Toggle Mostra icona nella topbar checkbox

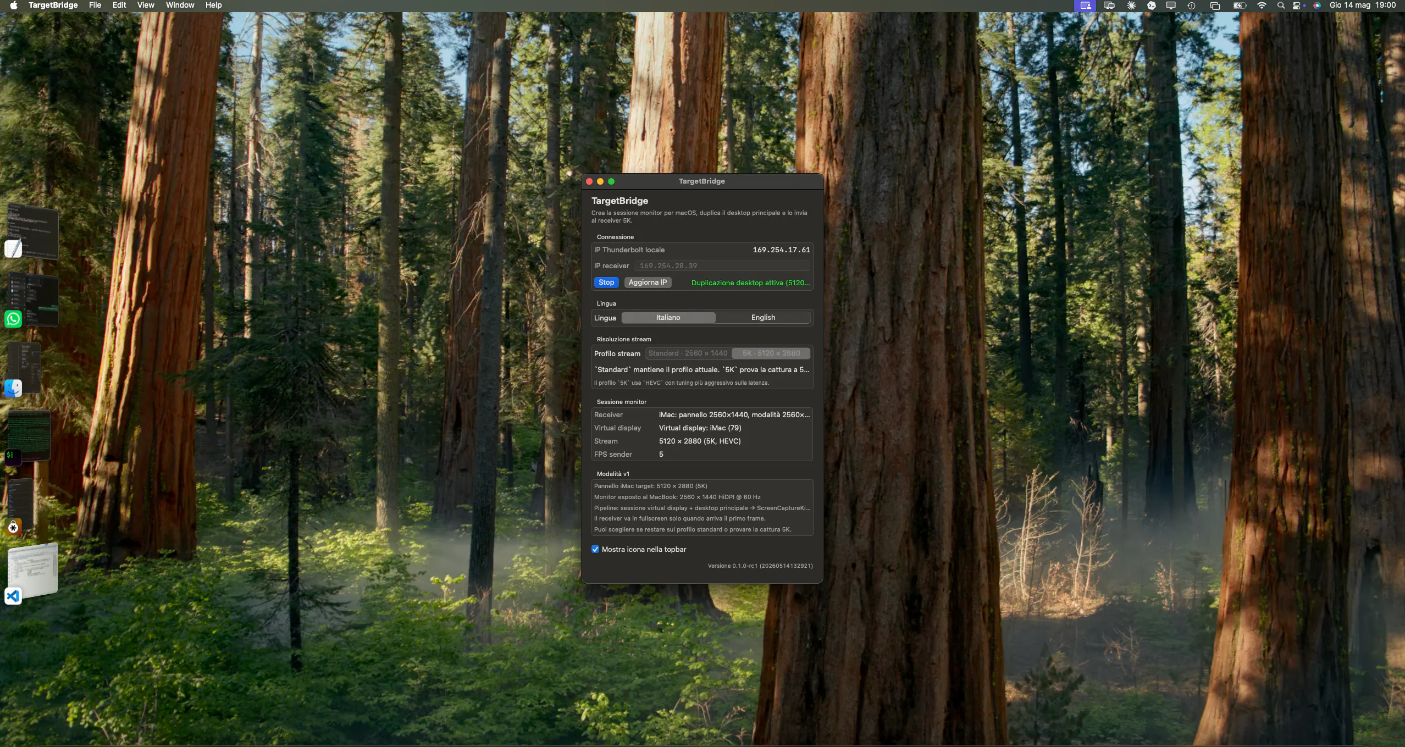595,549
